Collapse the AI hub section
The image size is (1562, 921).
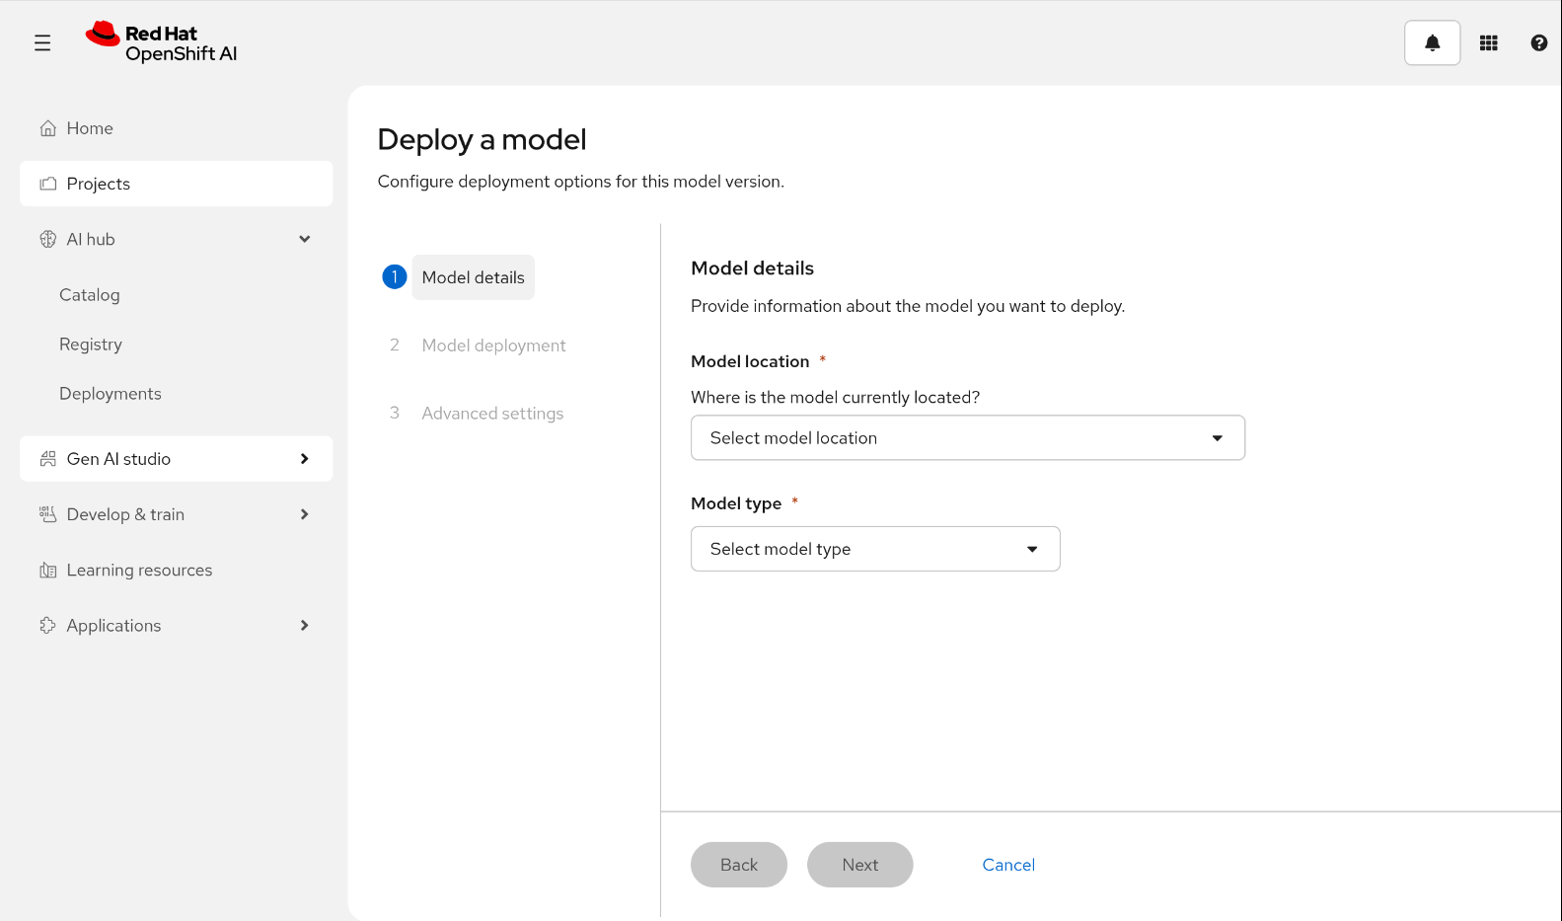coord(304,239)
